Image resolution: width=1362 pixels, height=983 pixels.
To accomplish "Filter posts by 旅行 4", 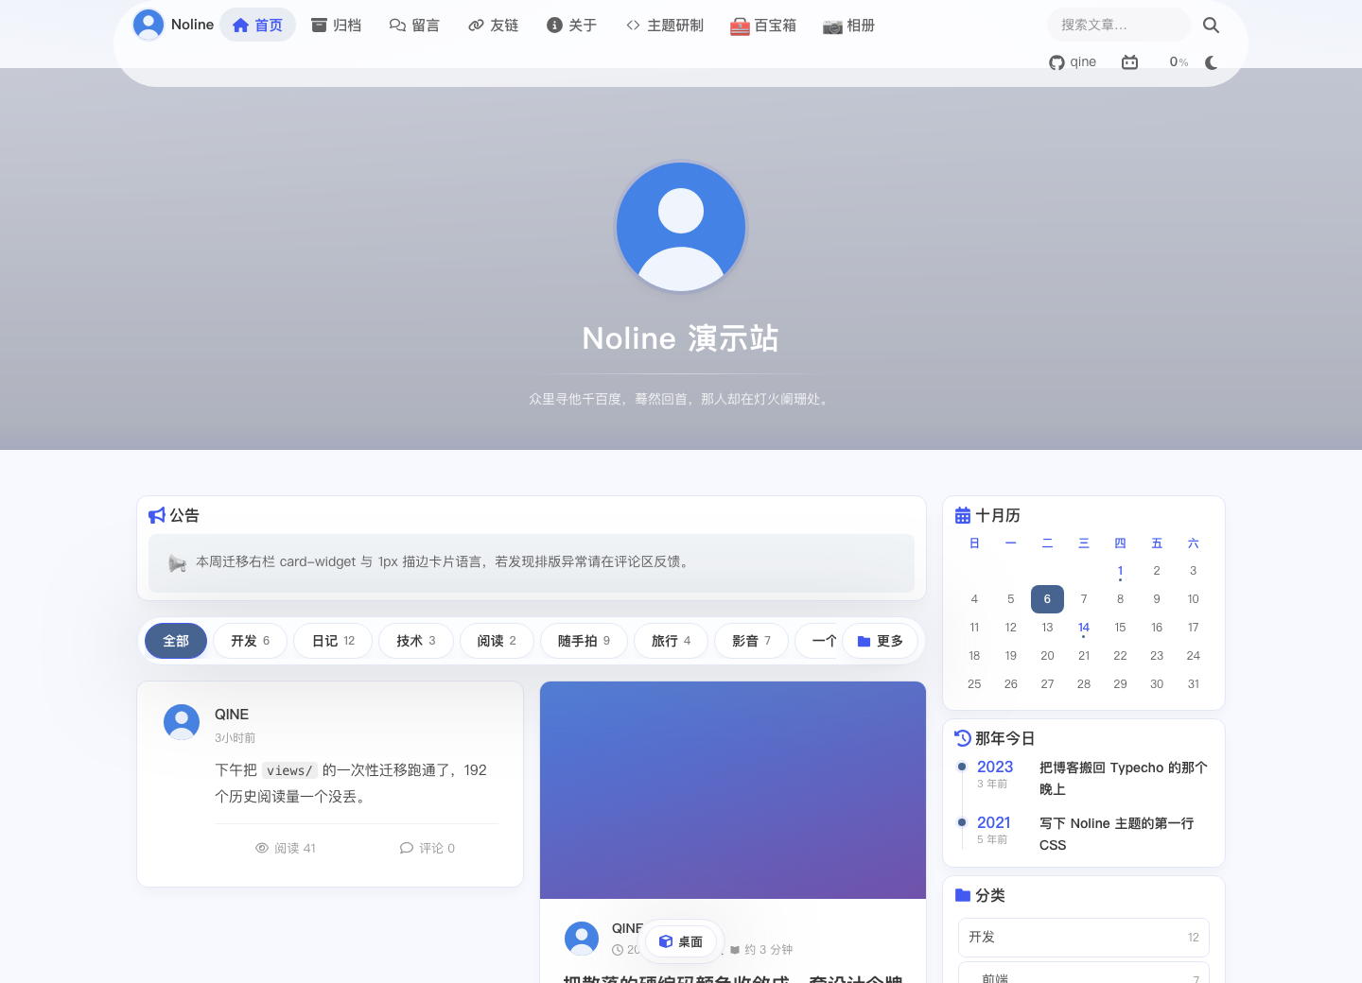I will (671, 641).
